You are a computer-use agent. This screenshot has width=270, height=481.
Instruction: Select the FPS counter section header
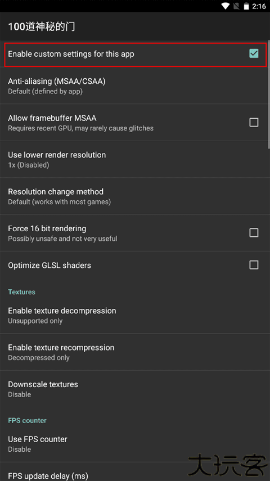coord(28,420)
